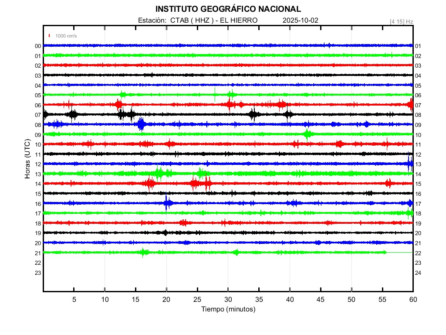Click the Horas (UTC) vertical axis label
The height and width of the screenshot is (335, 446).
(27, 159)
